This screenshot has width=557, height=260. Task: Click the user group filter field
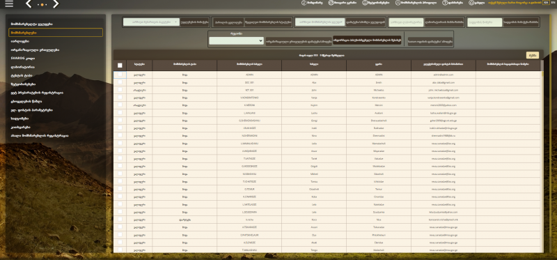(320, 22)
